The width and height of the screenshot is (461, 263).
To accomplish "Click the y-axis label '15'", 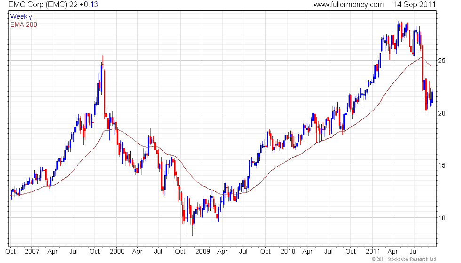I will click(442, 165).
